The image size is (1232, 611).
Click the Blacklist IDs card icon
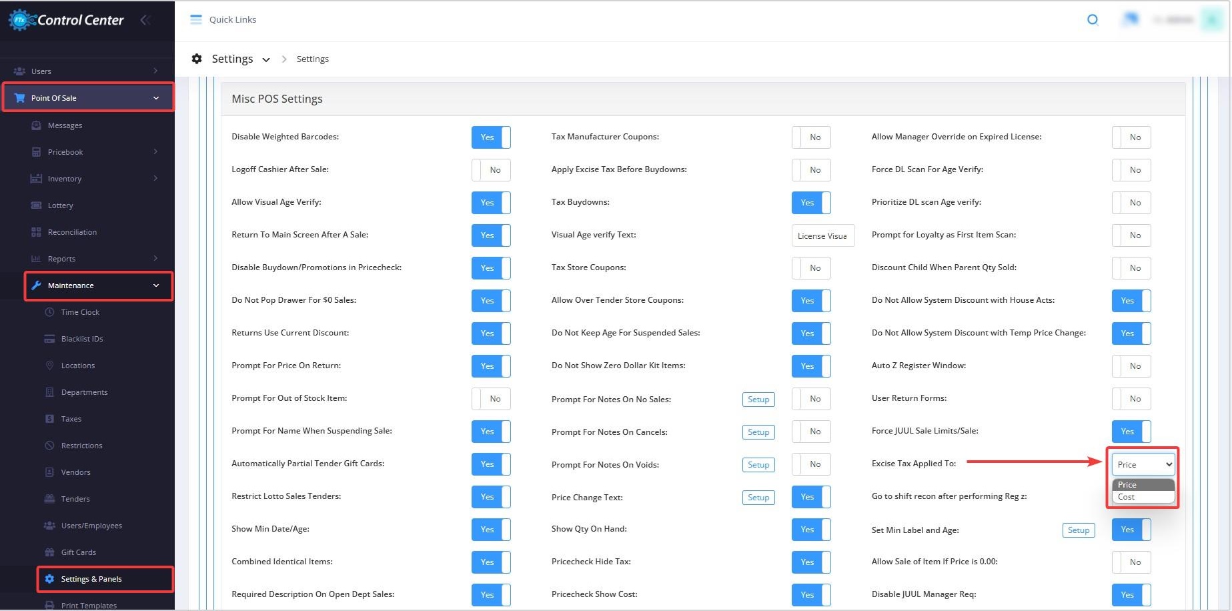(x=49, y=338)
